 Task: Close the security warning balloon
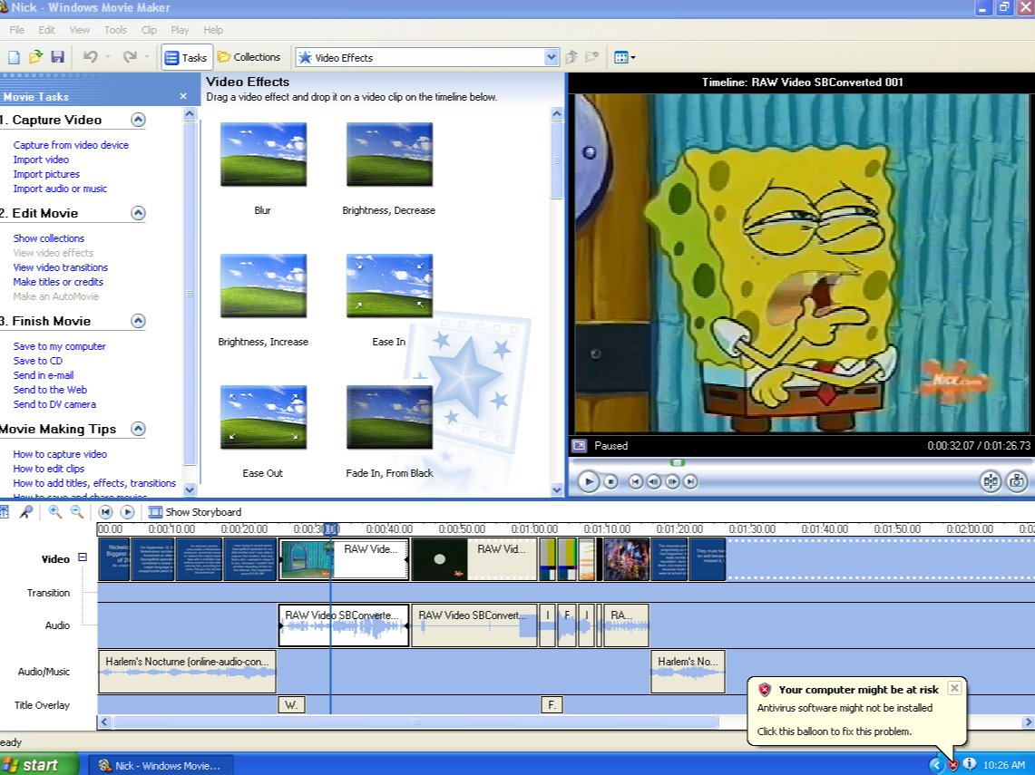coord(954,688)
